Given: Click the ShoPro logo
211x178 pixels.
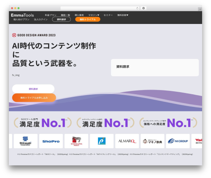Looking at the screenshot, I should pos(51,141).
